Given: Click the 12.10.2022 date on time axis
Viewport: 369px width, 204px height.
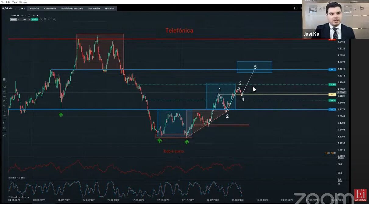Looking at the screenshot, I should [x=163, y=200].
